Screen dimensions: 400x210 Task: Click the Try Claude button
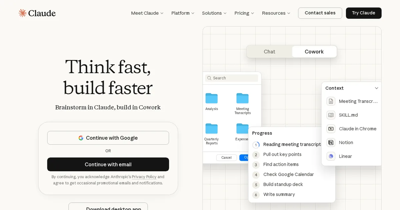point(364,13)
